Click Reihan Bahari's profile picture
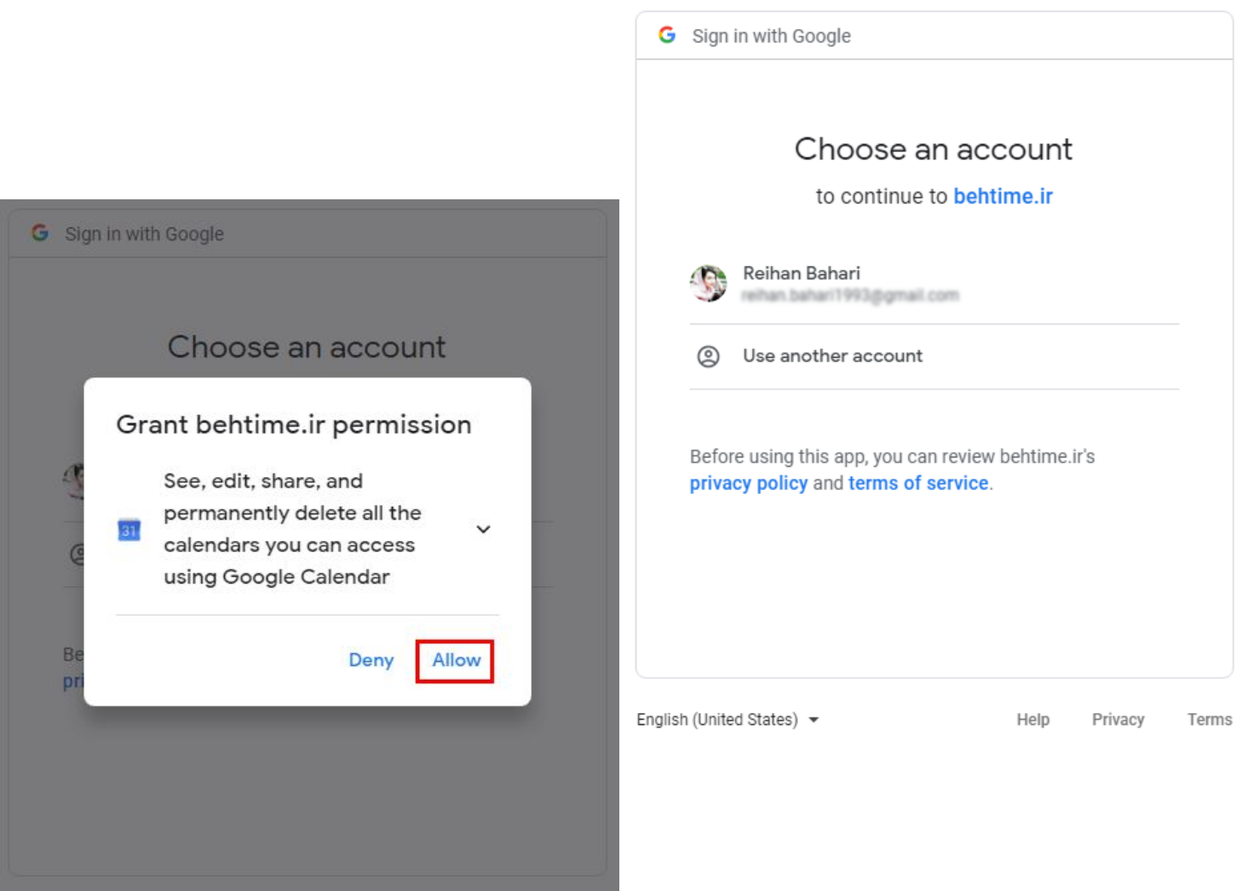The height and width of the screenshot is (891, 1254). click(708, 284)
